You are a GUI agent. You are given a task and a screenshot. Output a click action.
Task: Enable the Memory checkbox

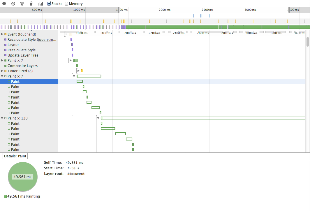tap(66, 4)
